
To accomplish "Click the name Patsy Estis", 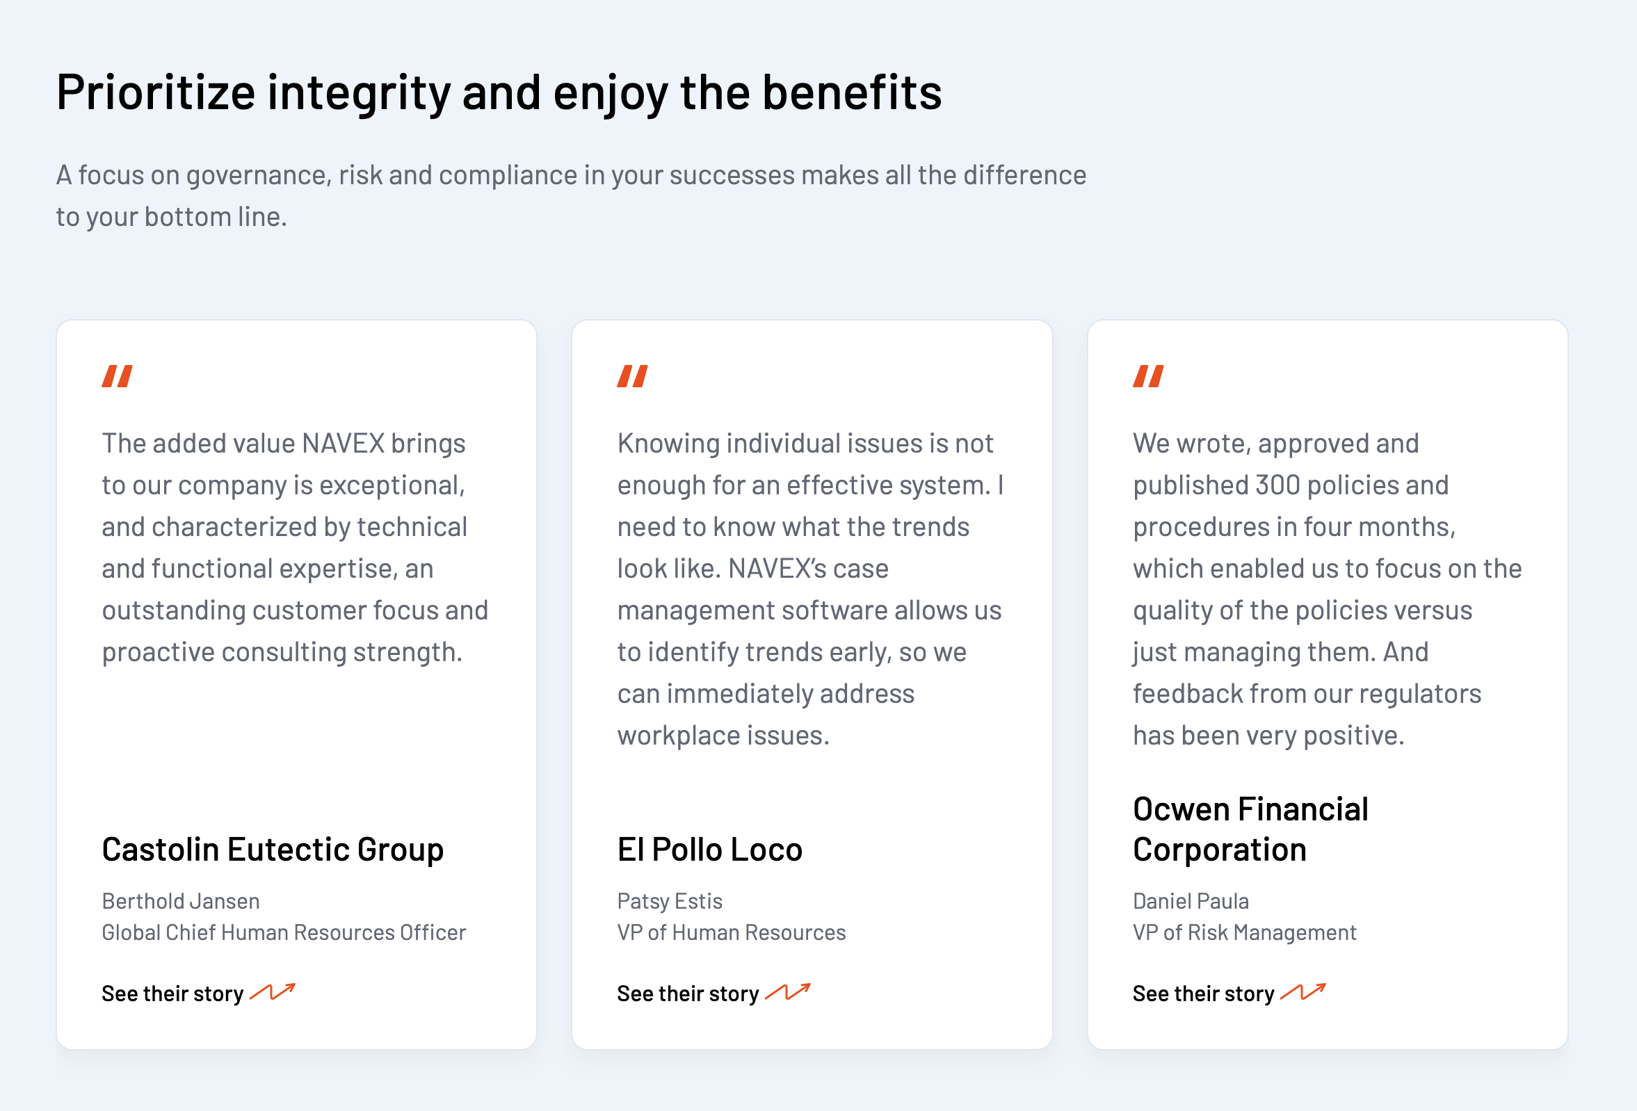I will coord(669,901).
